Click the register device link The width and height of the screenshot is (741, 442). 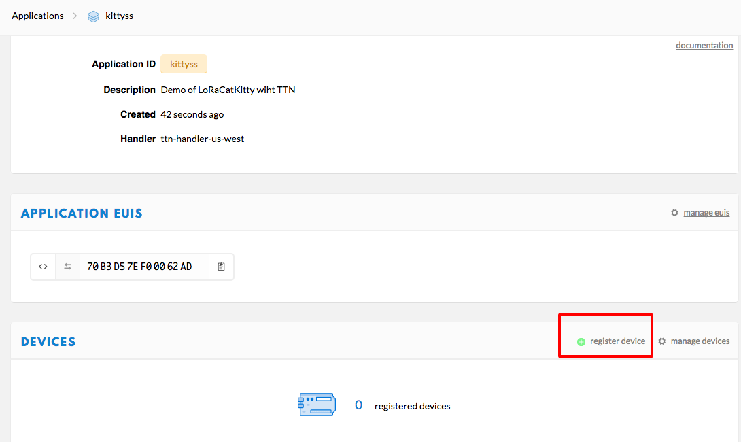pos(617,341)
